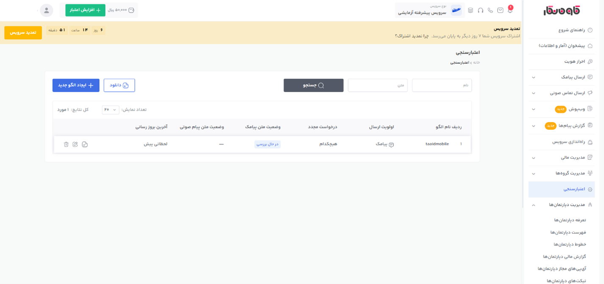
Task: Open the تعداد نمایش results-per-page dropdown
Action: (x=110, y=110)
